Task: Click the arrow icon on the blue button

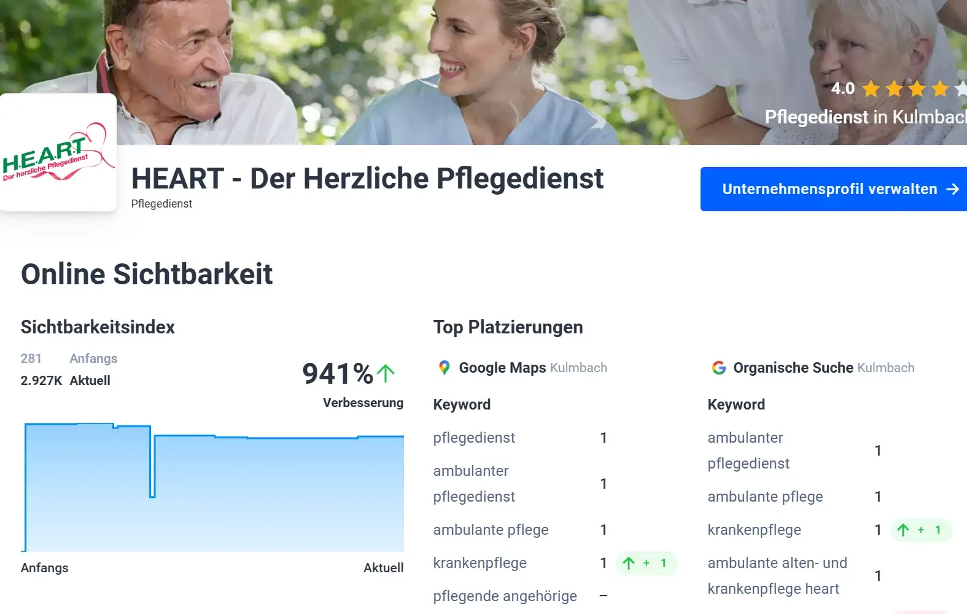Action: click(x=952, y=189)
